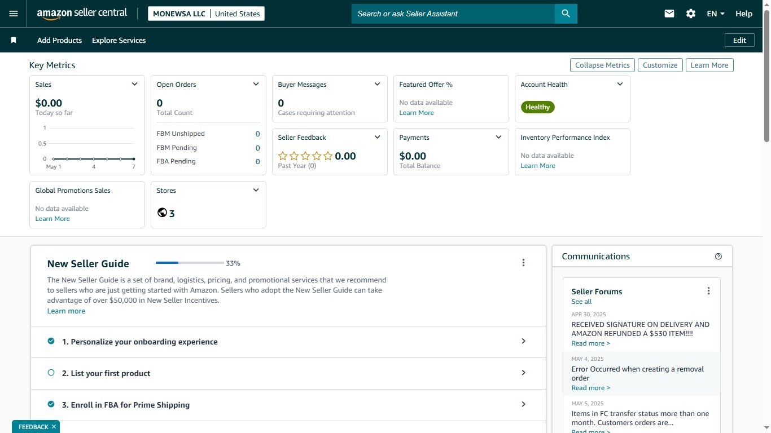Close the Feedback tab with X
Image resolution: width=771 pixels, height=433 pixels.
point(54,427)
